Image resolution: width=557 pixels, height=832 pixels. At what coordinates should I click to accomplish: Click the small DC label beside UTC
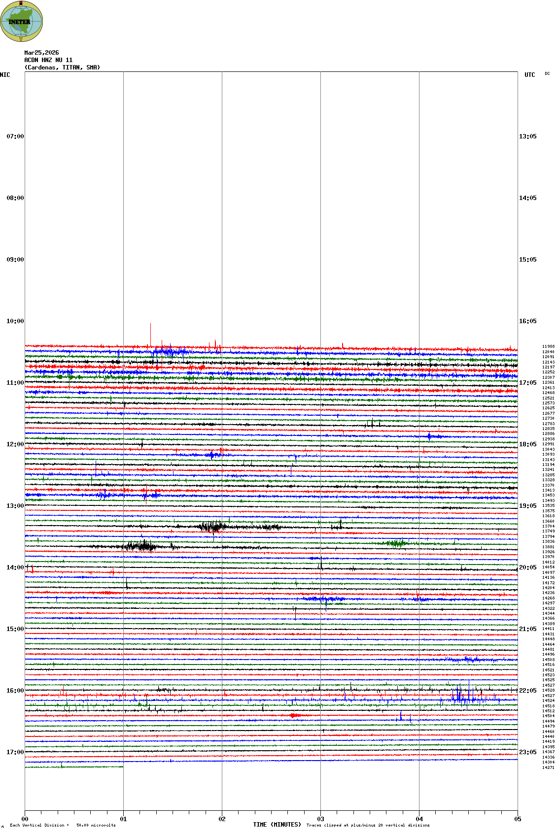(547, 73)
